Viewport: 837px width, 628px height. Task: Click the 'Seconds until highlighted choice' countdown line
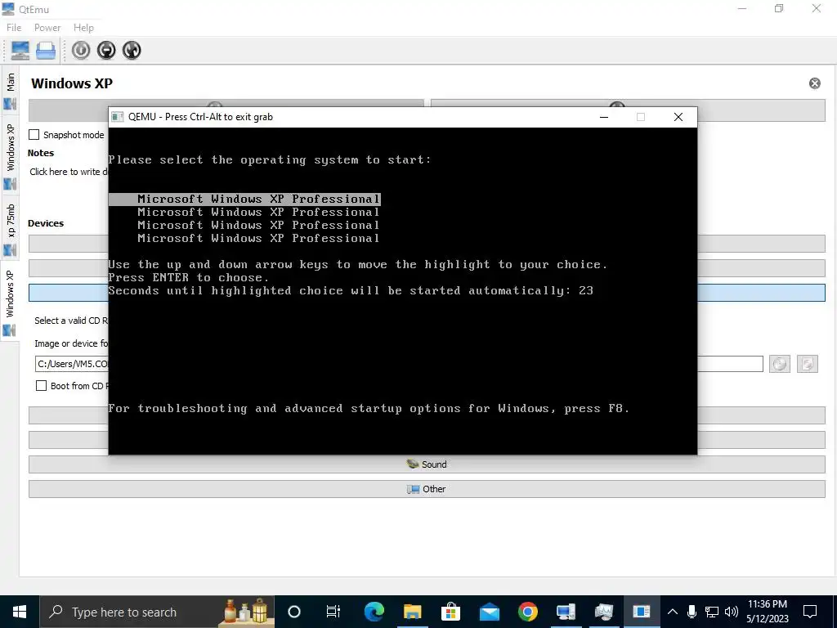tap(351, 290)
